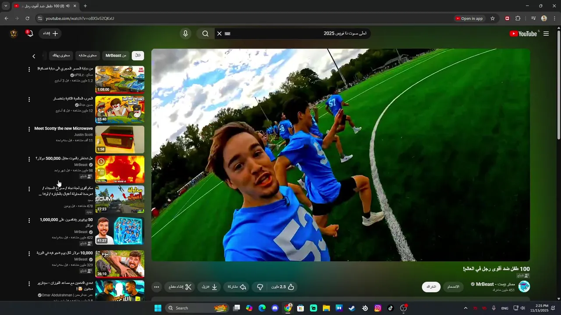Click the Meet Scotty the new Microwave title
561x315 pixels.
(64, 129)
